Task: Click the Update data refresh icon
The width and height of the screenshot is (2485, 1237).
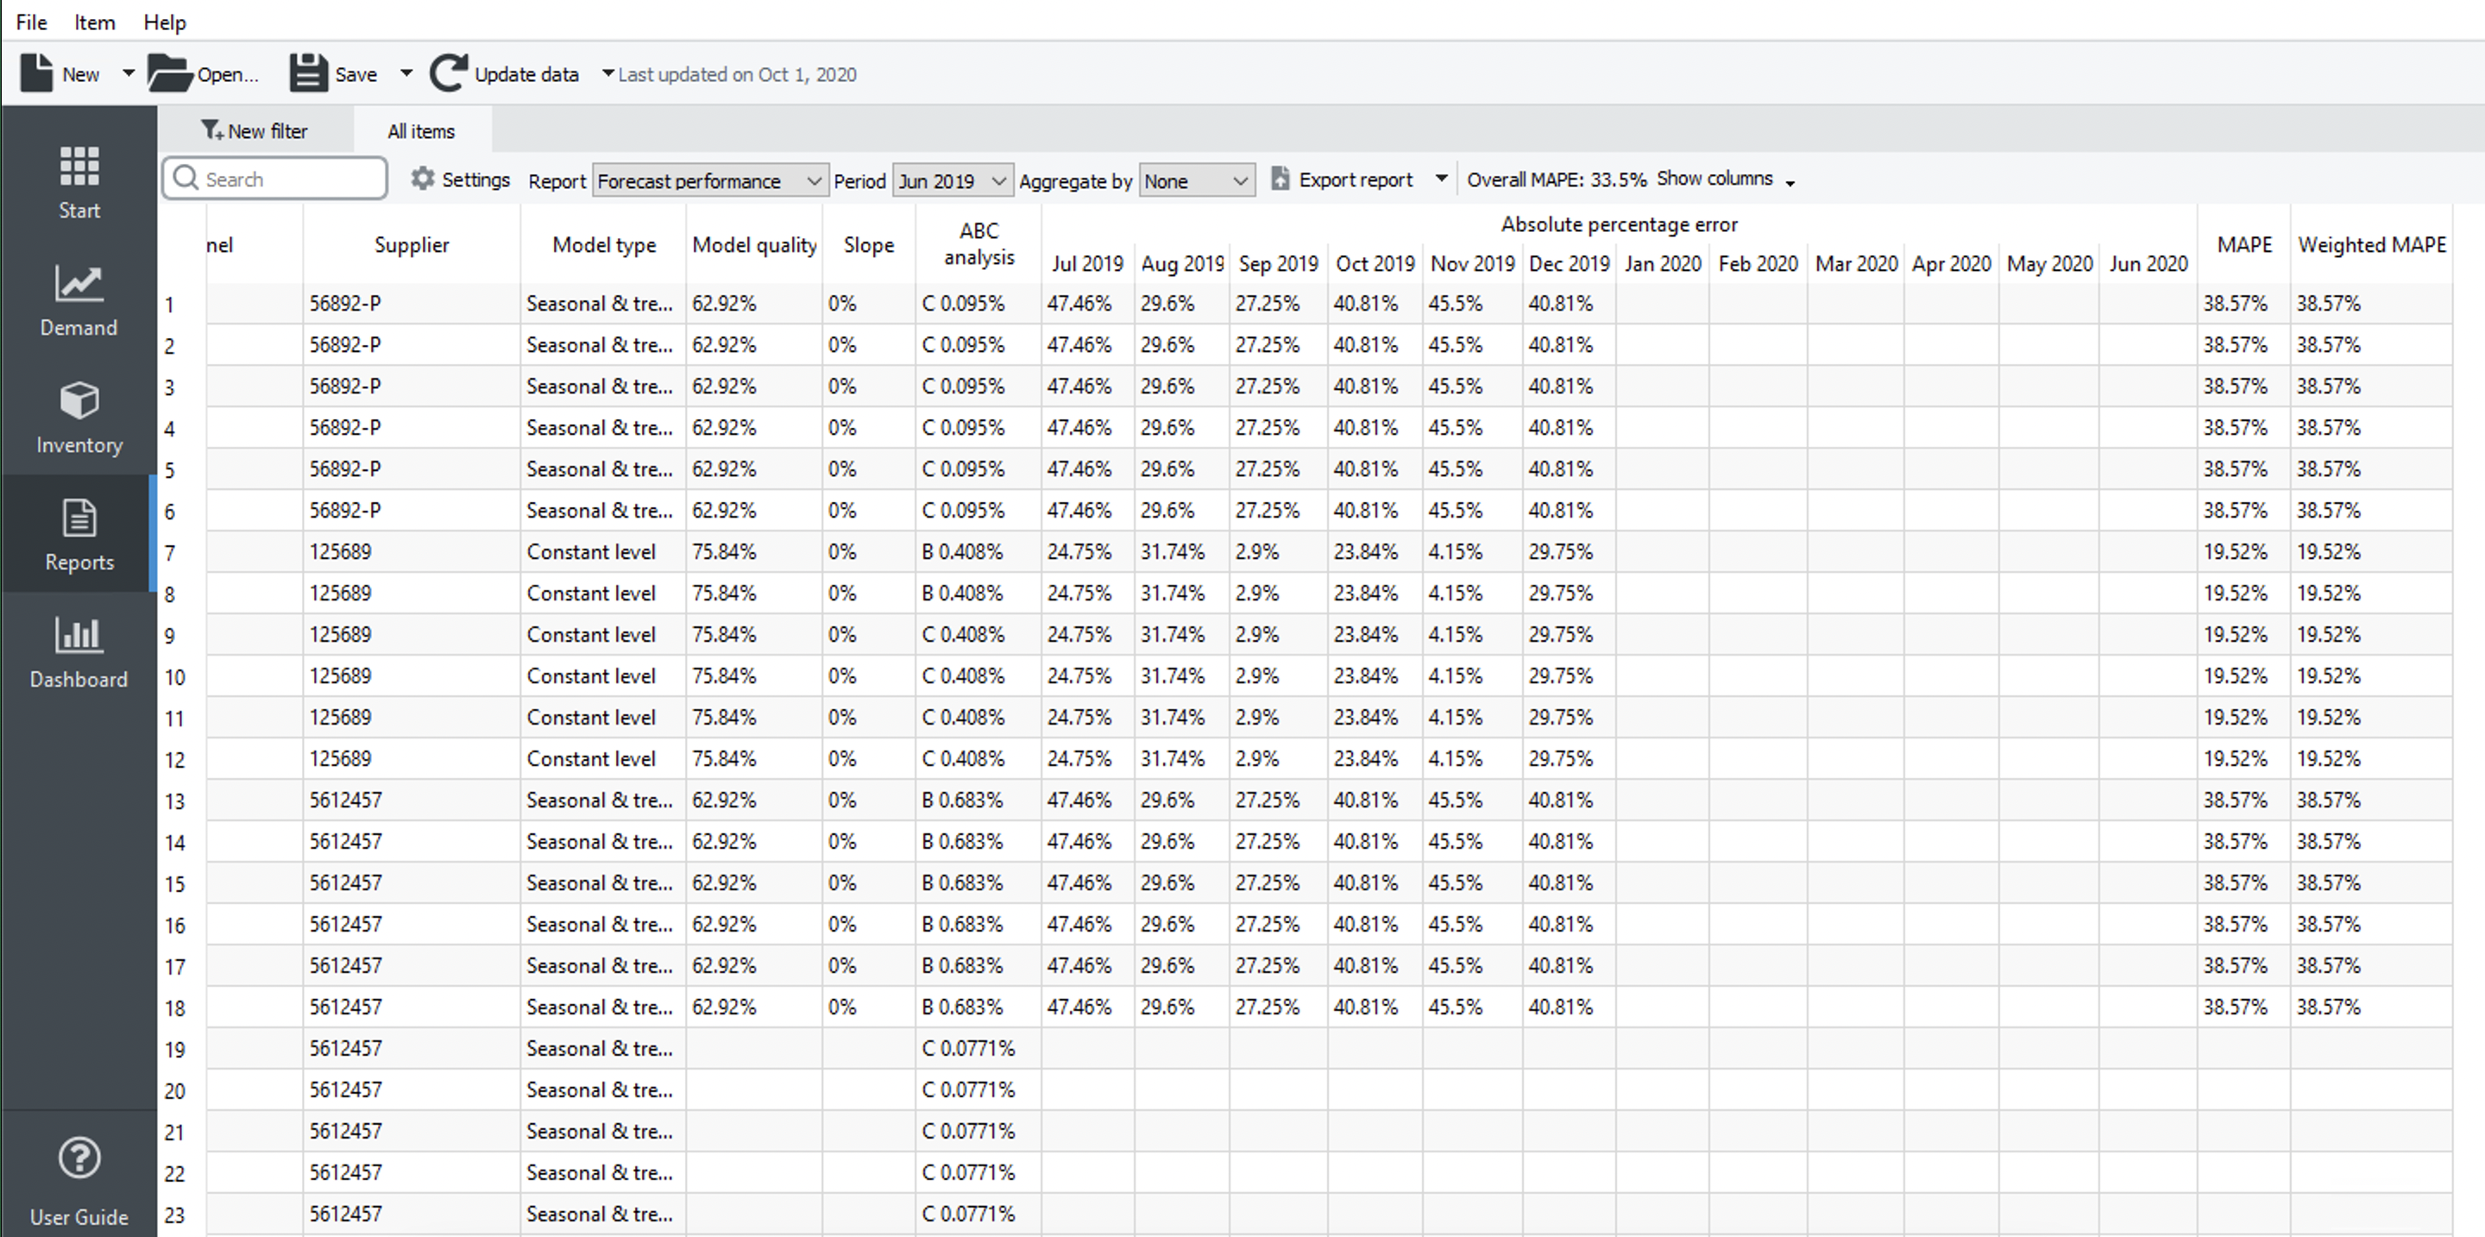Action: 449,74
